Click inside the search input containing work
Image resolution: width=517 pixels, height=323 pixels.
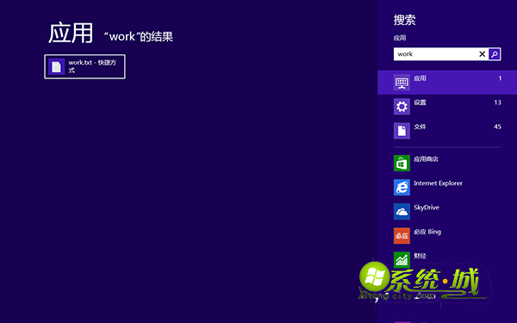tap(435, 54)
